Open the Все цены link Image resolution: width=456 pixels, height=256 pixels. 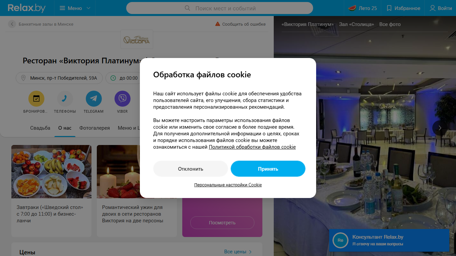tap(238, 252)
